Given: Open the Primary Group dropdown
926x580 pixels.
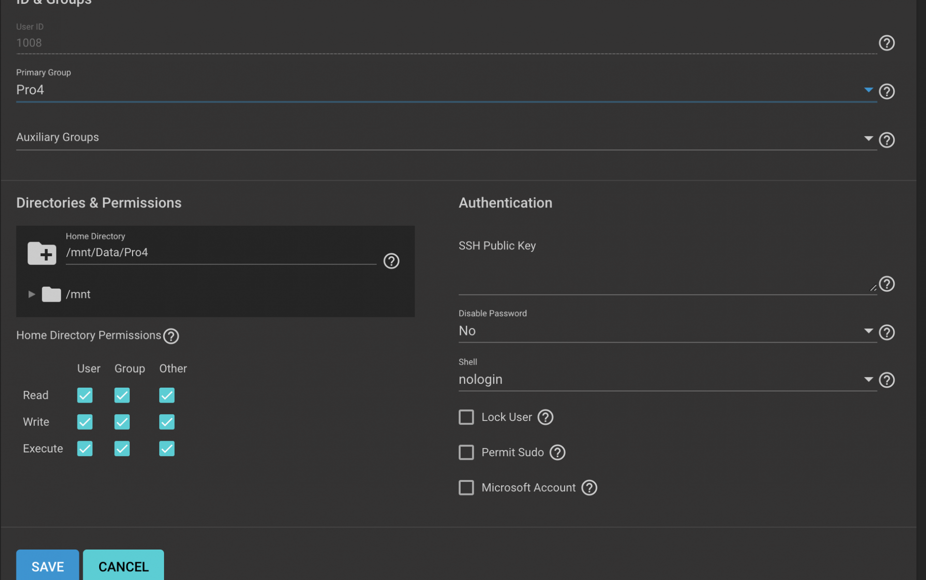Looking at the screenshot, I should (x=446, y=90).
